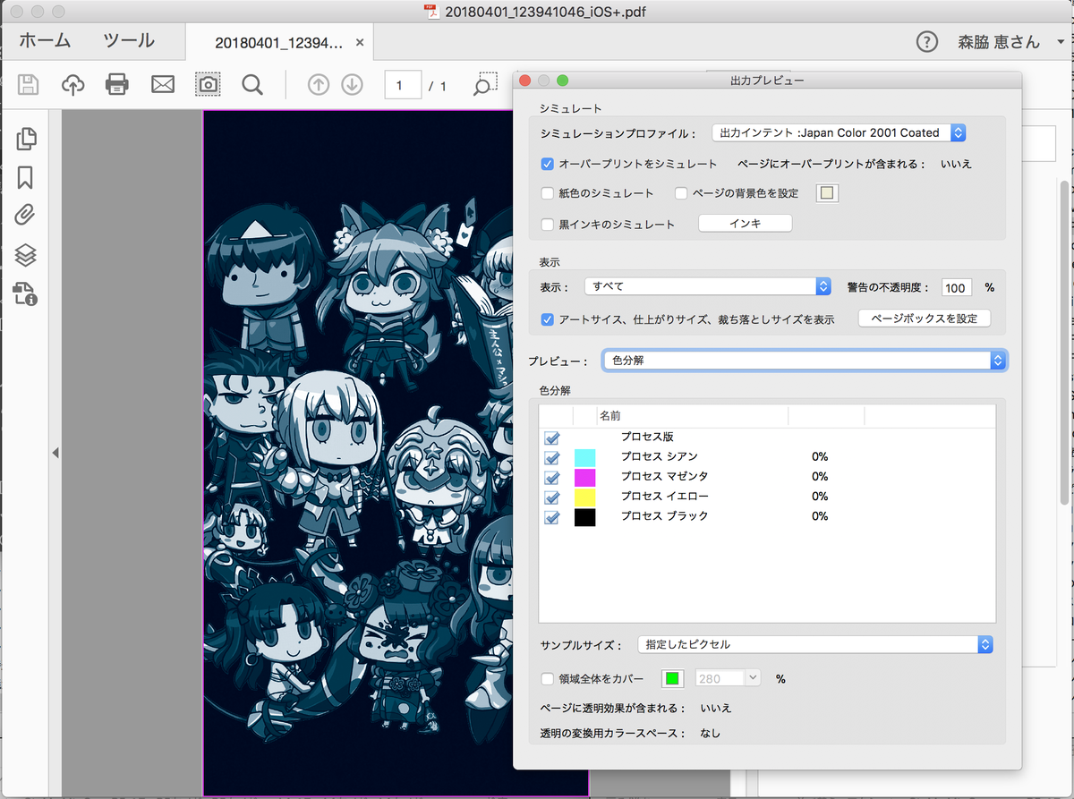Click the page number input field
The width and height of the screenshot is (1074, 799).
pos(403,86)
